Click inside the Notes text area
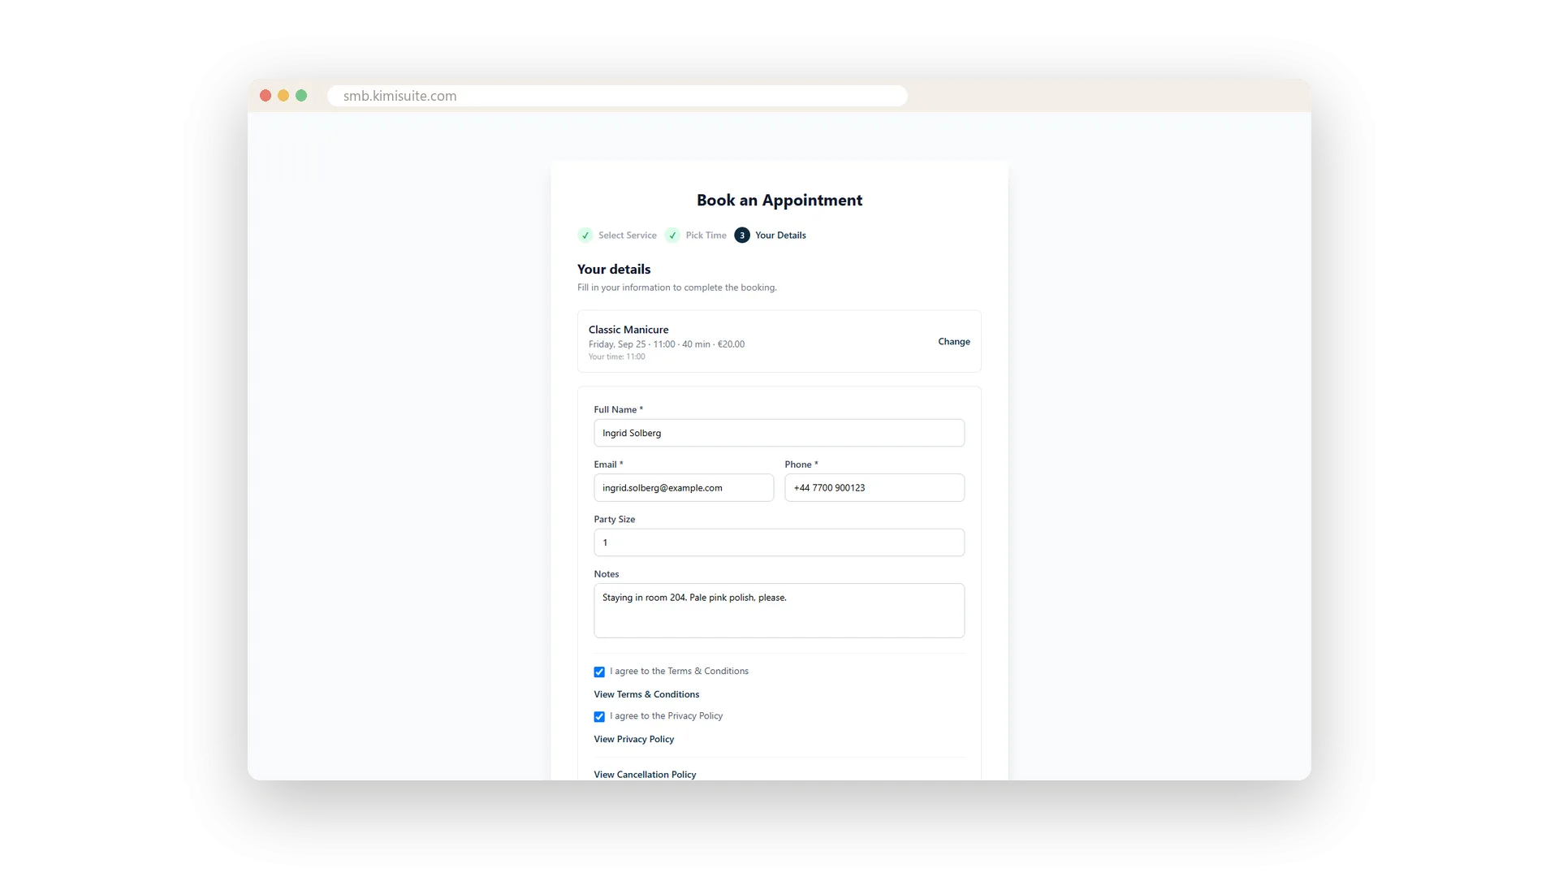 pyautogui.click(x=779, y=611)
